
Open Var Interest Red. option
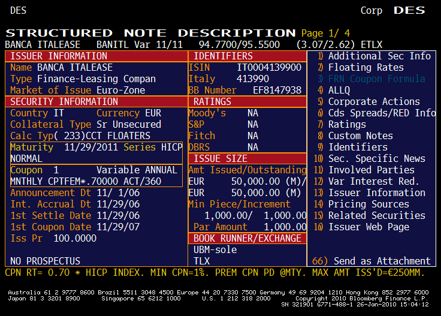tap(373, 181)
